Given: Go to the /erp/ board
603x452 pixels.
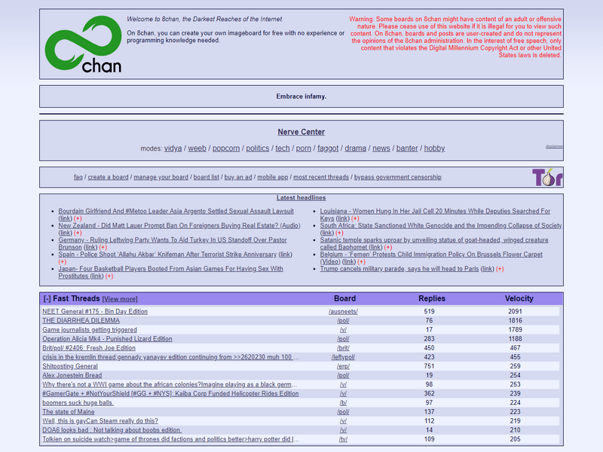Looking at the screenshot, I should pyautogui.click(x=343, y=366).
